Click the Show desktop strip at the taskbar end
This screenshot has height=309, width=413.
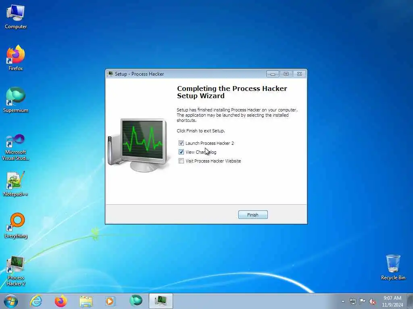pos(410,301)
